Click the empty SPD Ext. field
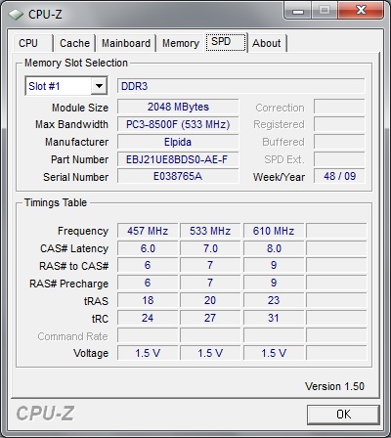The image size is (391, 438). (x=339, y=159)
